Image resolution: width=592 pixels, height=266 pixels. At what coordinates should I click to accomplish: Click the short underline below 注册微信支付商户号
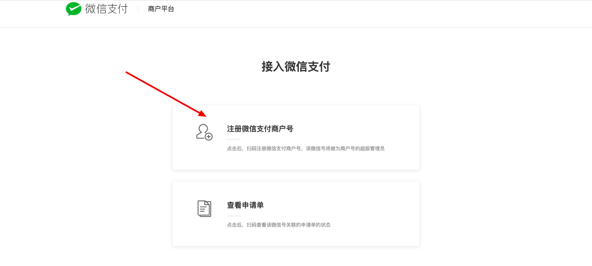point(234,140)
